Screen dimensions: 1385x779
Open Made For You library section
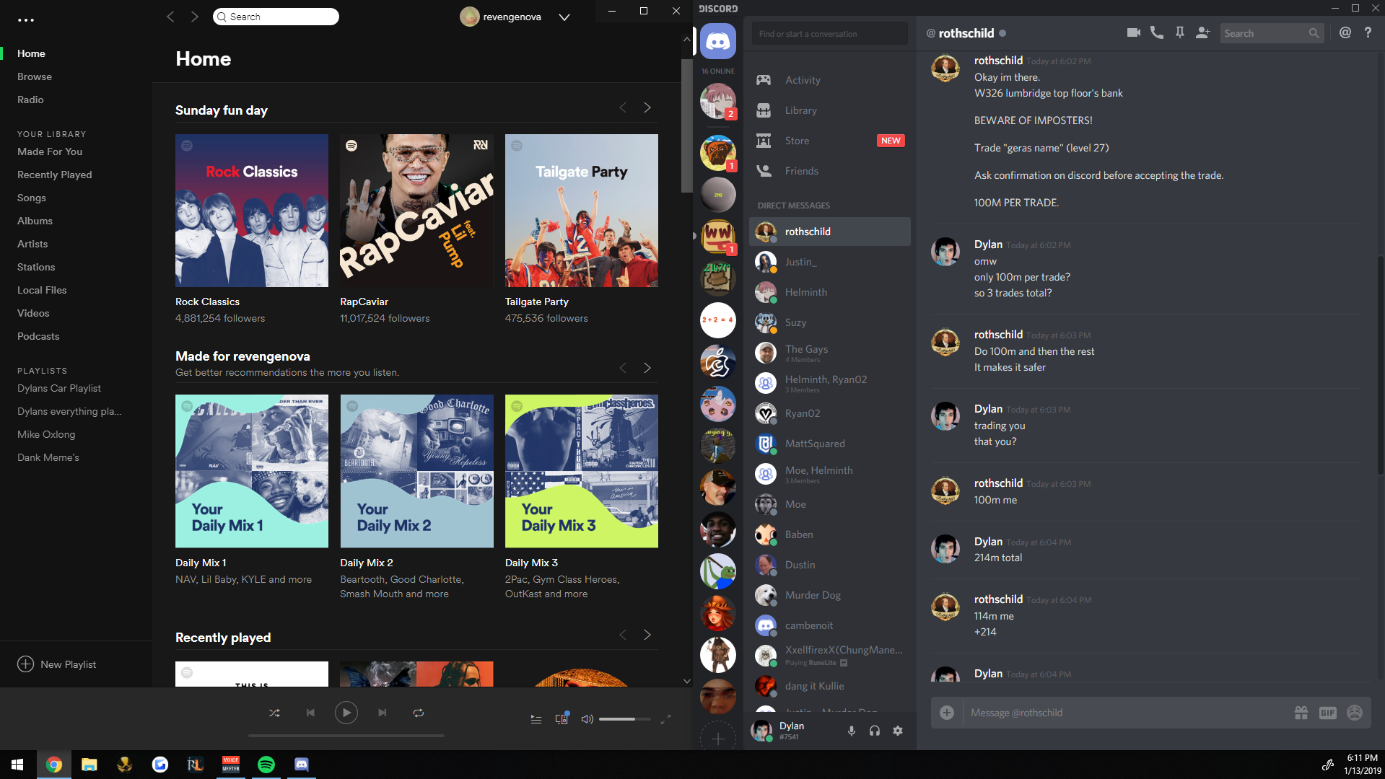(x=50, y=151)
